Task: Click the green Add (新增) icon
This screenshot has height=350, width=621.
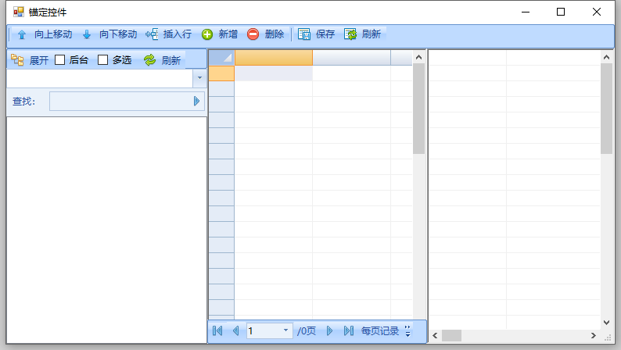Action: [207, 34]
